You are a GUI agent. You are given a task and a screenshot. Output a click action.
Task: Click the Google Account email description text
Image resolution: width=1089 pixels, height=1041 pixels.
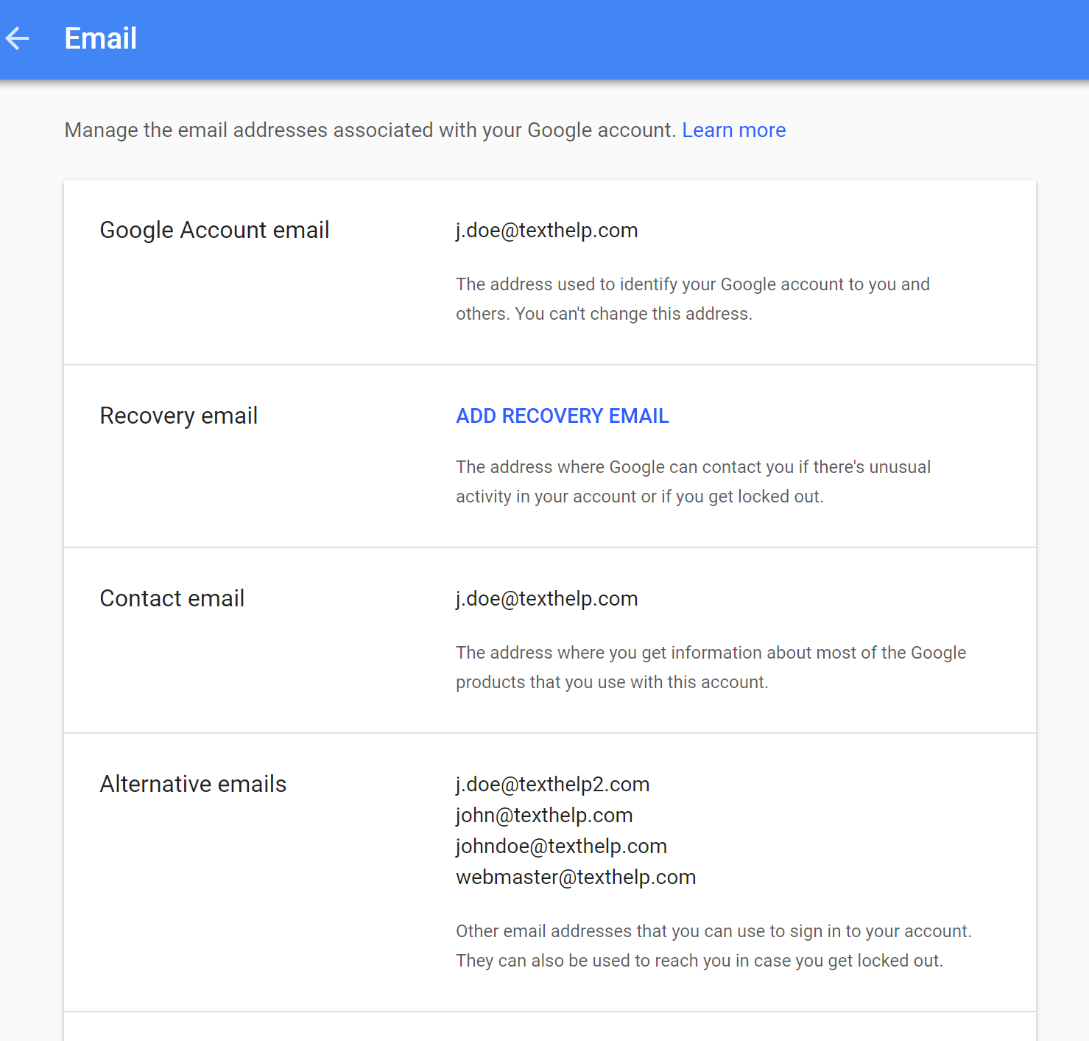coord(692,299)
